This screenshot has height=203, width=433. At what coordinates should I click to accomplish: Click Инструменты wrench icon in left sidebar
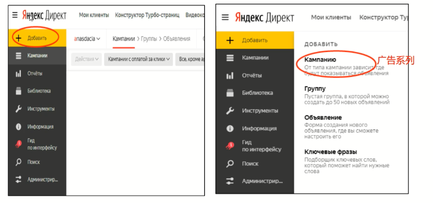[19, 109]
